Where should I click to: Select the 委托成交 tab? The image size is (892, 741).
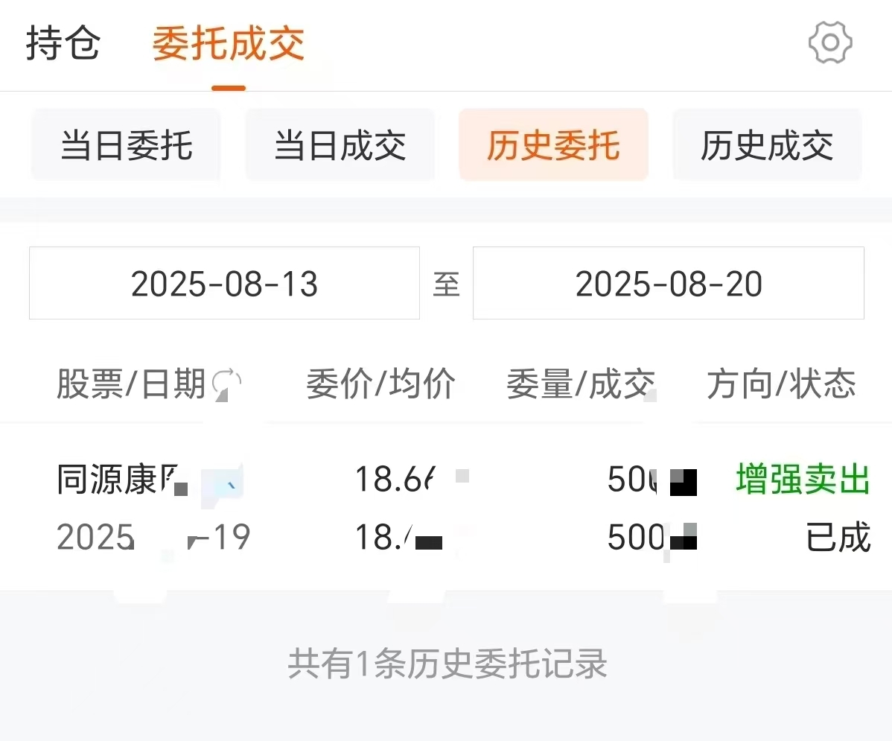click(228, 43)
